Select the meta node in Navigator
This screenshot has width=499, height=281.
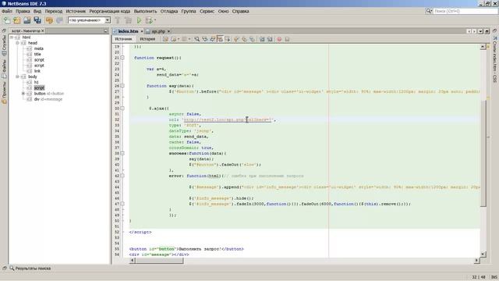[38, 48]
